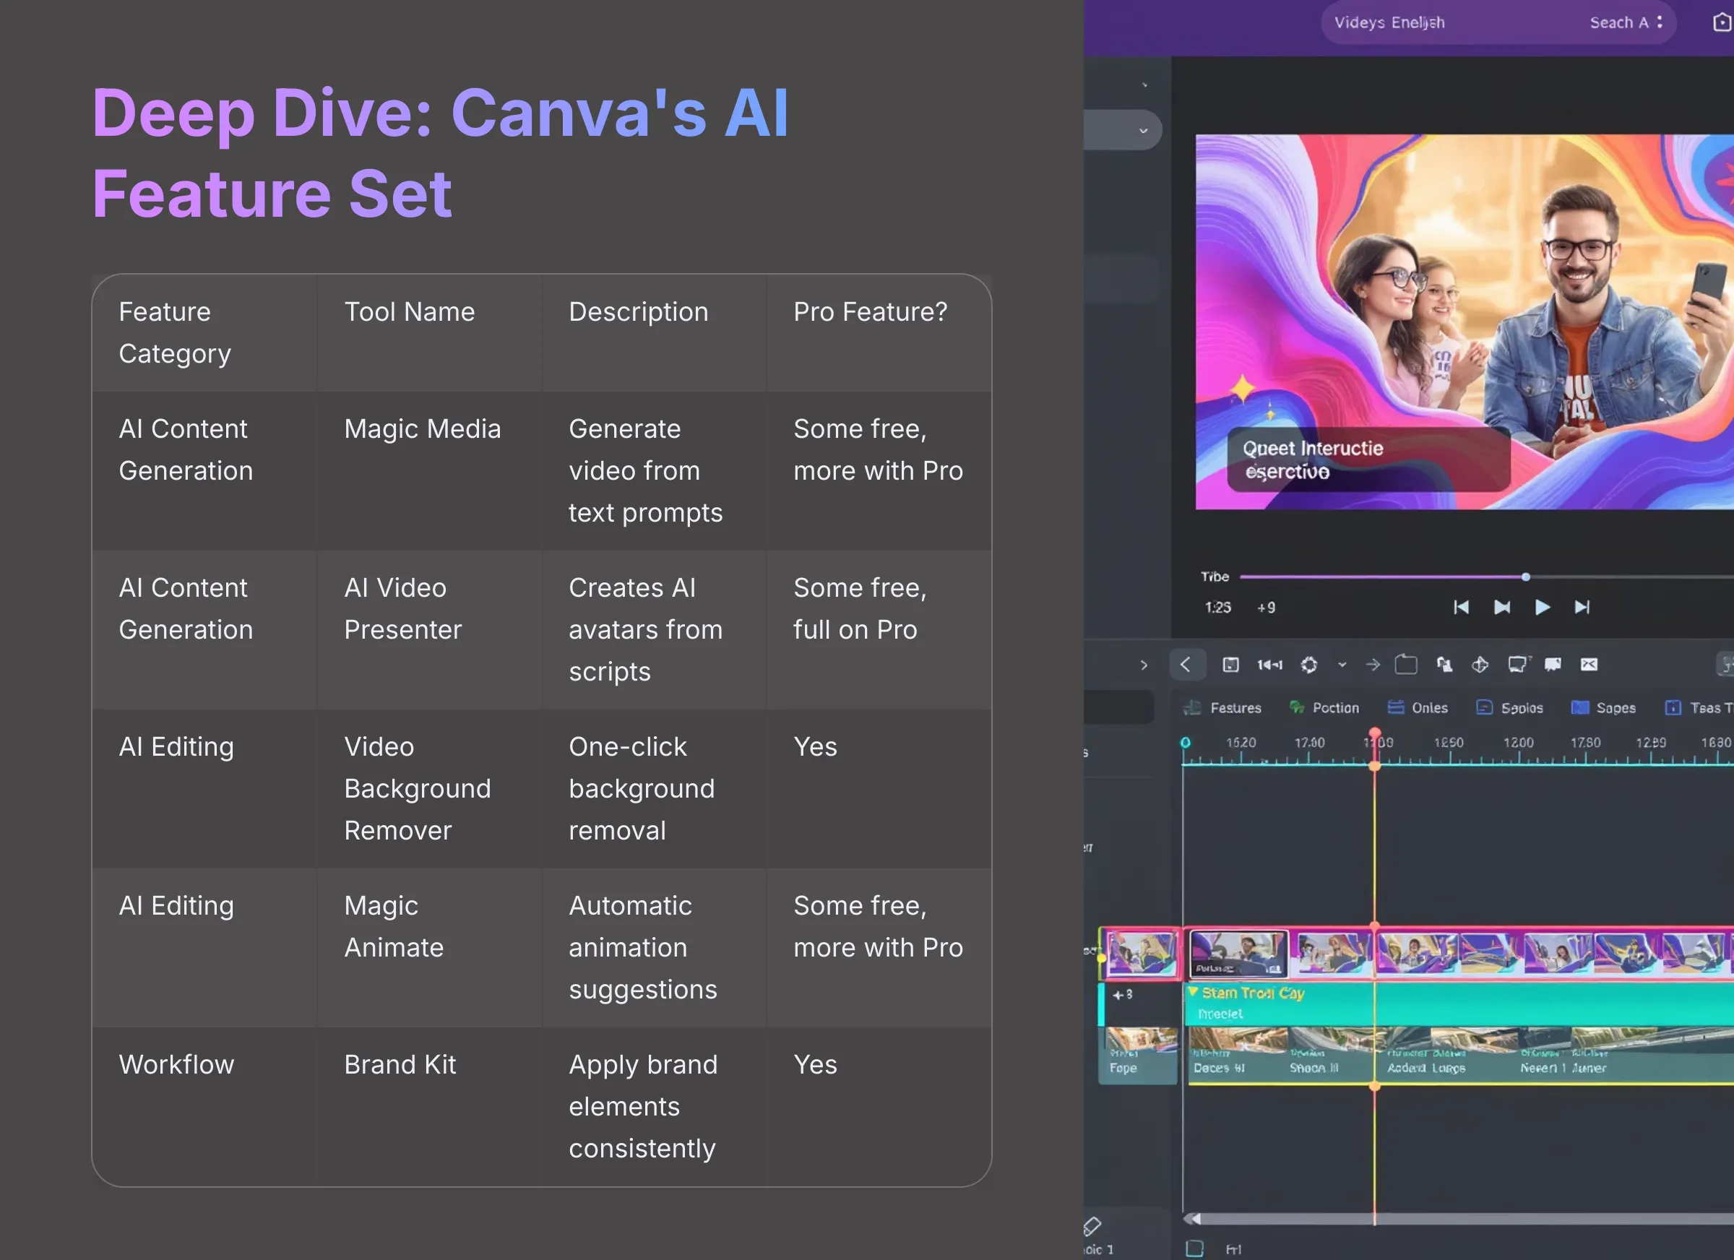Open the Sapes tab
The height and width of the screenshot is (1260, 1734).
(1603, 707)
